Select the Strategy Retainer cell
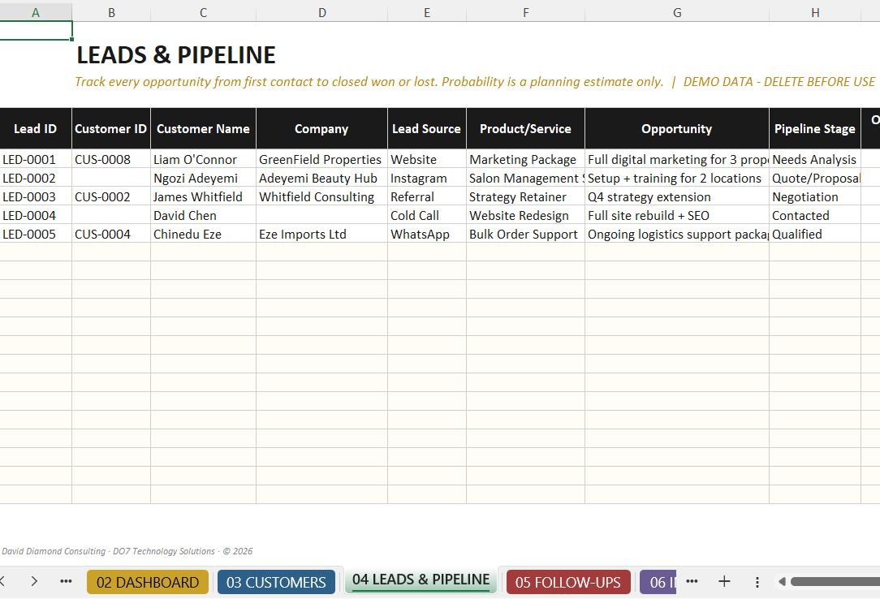 (525, 197)
